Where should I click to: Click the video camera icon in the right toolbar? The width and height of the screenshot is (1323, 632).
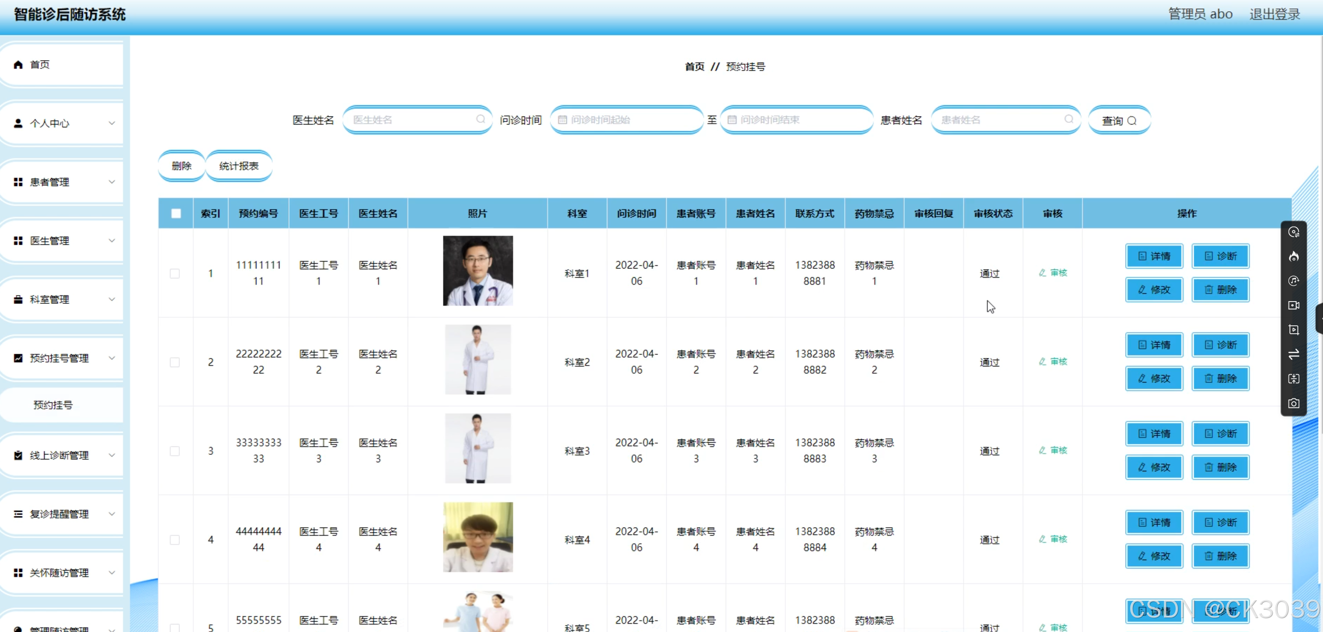coord(1293,305)
